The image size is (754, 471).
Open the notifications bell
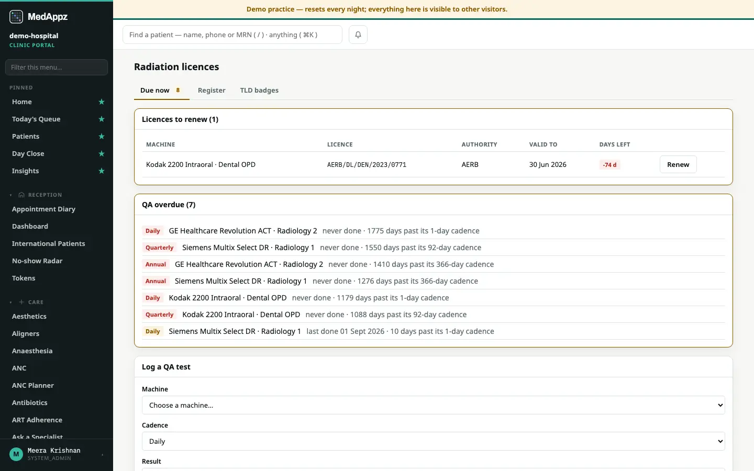[358, 35]
